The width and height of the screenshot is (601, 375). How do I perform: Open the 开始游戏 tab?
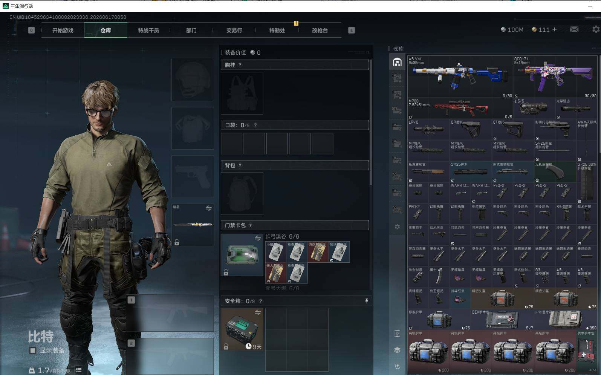click(63, 30)
